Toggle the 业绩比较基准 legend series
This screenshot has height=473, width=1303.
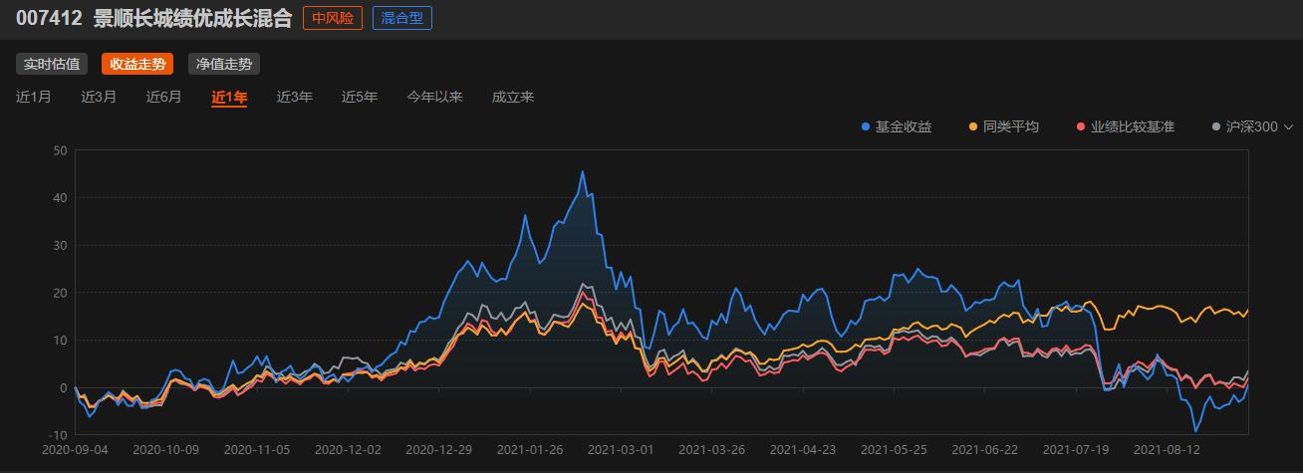1126,126
